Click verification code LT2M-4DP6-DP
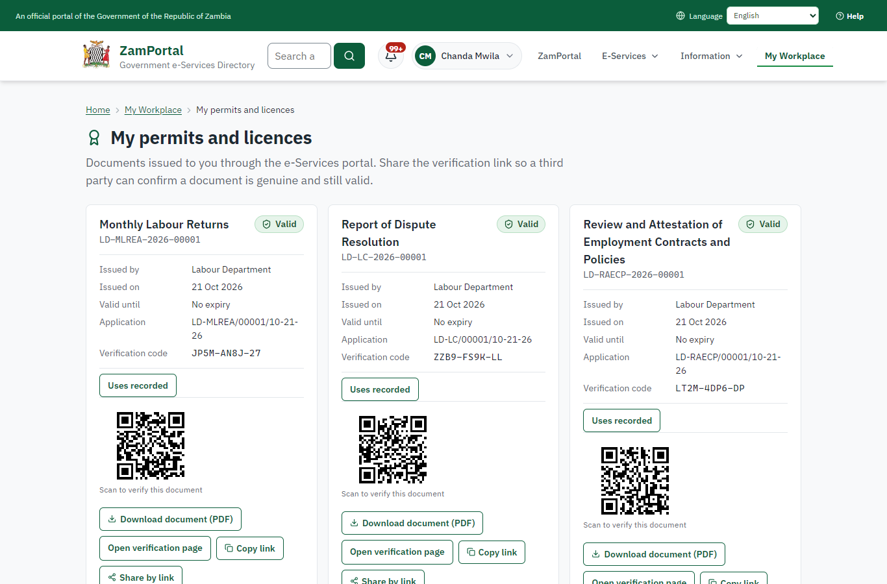Image resolution: width=887 pixels, height=584 pixels. point(710,388)
